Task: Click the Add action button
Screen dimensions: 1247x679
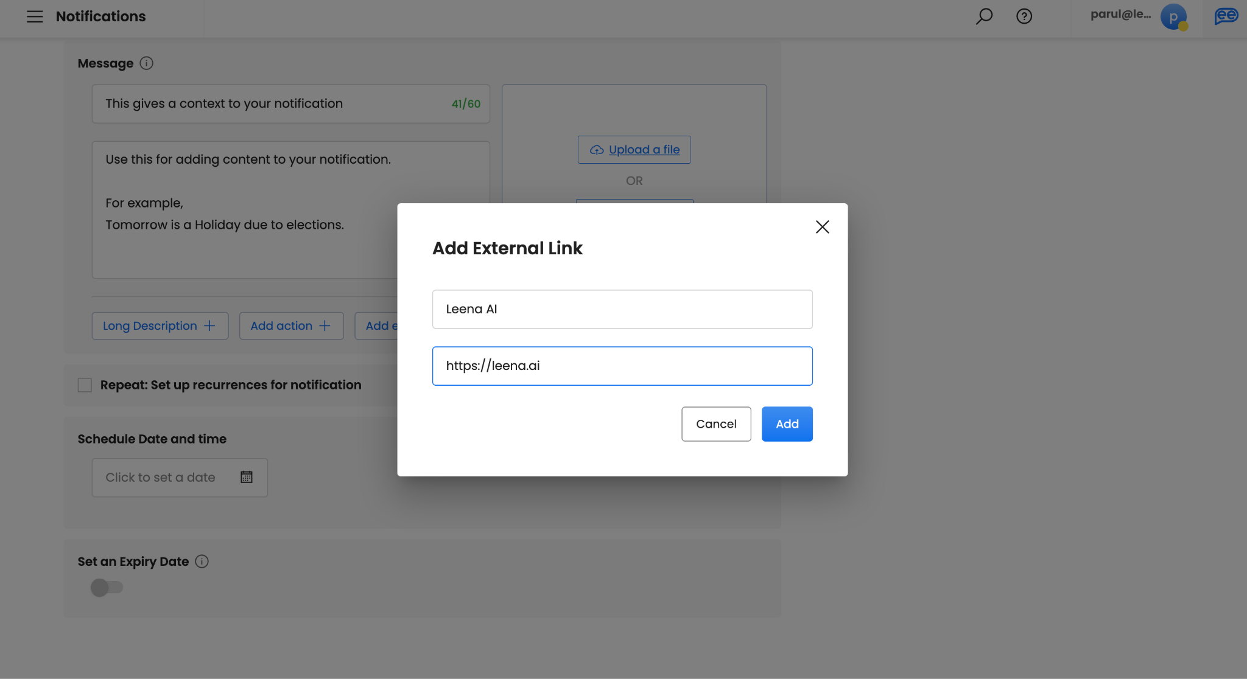Action: click(x=291, y=326)
